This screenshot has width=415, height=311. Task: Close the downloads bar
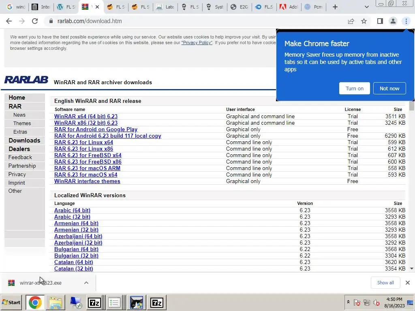click(408, 283)
